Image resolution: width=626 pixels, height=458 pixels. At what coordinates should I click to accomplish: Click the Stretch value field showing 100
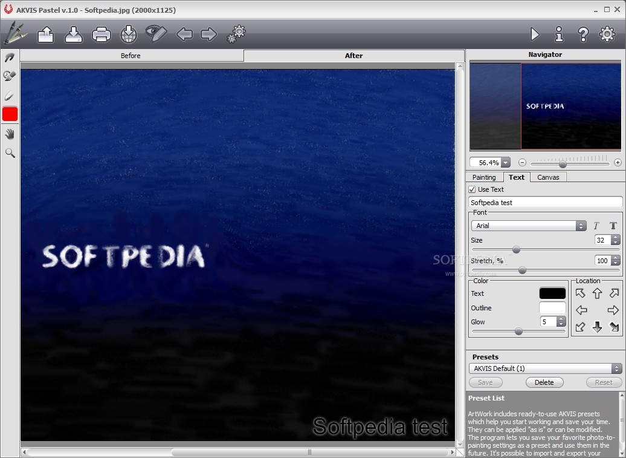pos(602,261)
